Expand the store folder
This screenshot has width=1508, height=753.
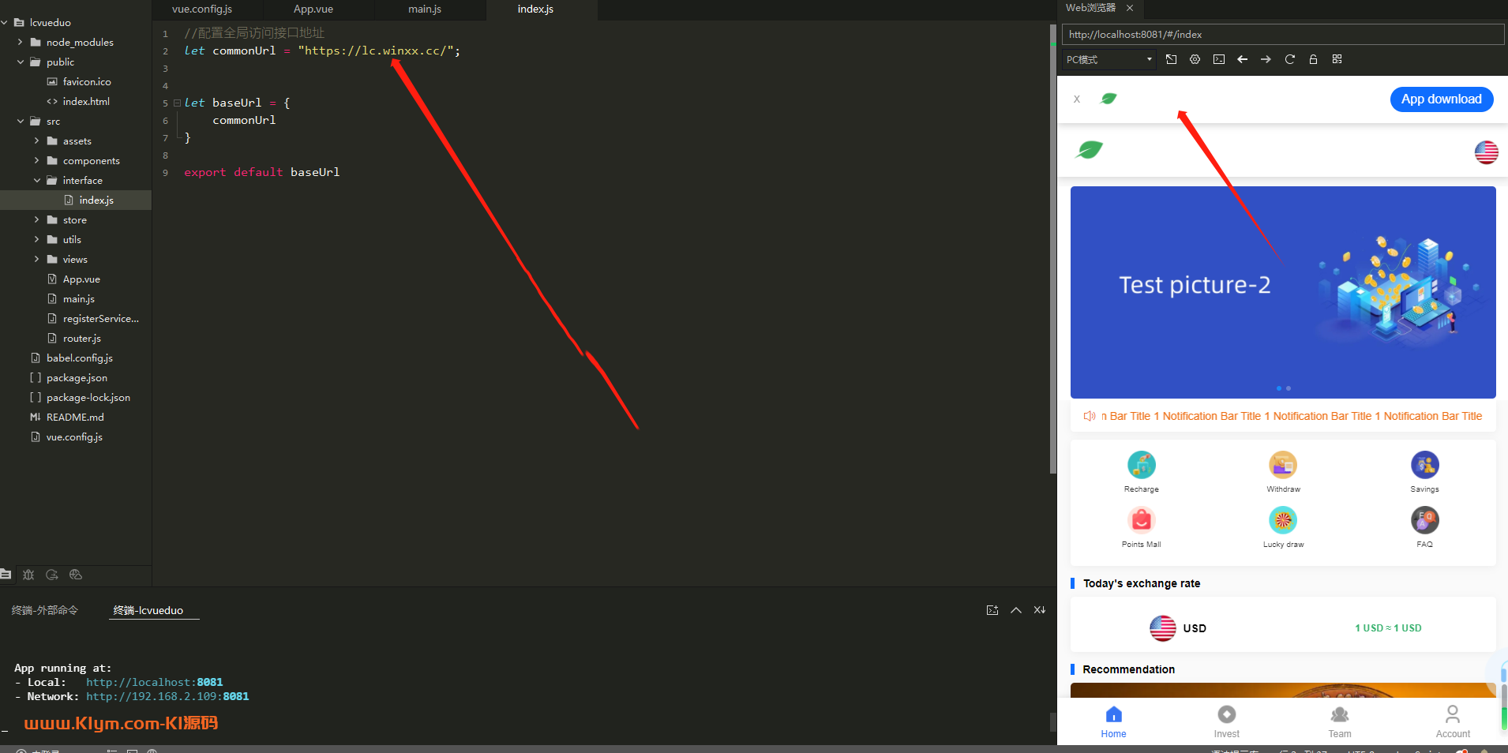[x=36, y=219]
